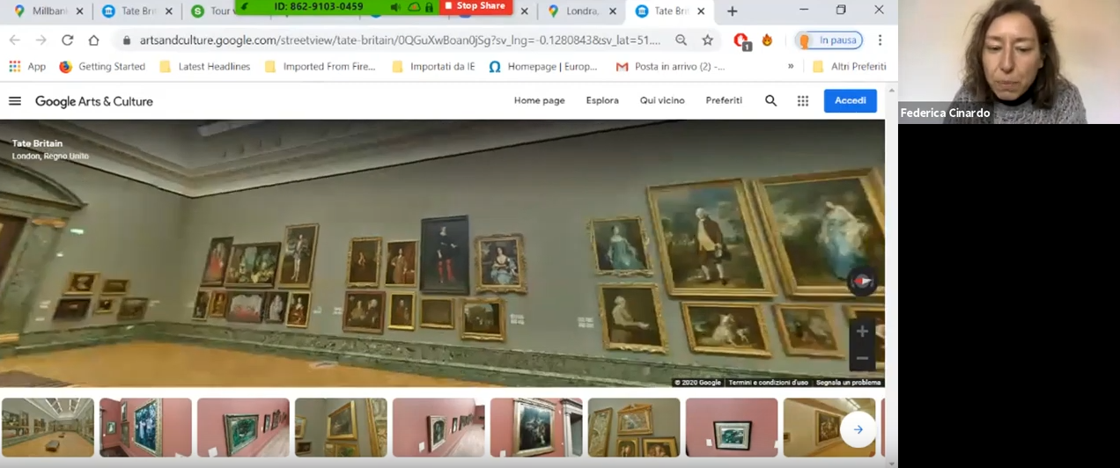Open the Google apps grid icon
The image size is (1120, 468).
pos(803,101)
